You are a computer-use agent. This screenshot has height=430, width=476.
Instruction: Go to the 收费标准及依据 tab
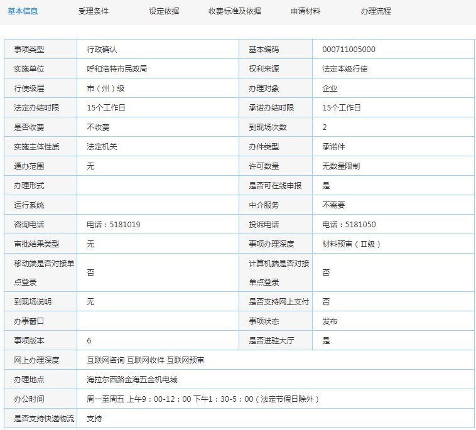(x=235, y=11)
